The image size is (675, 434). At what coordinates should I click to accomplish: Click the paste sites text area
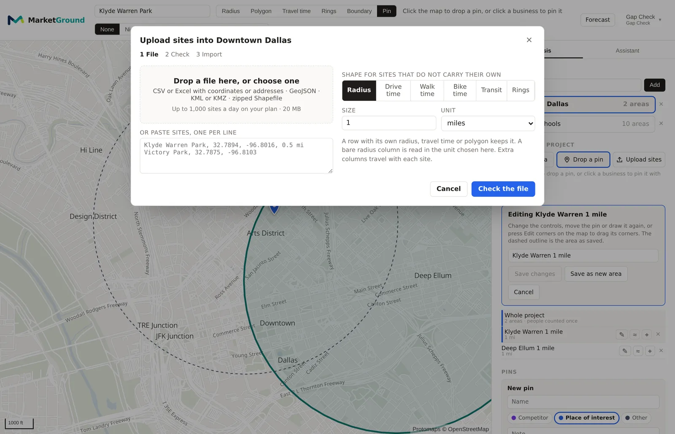click(236, 156)
